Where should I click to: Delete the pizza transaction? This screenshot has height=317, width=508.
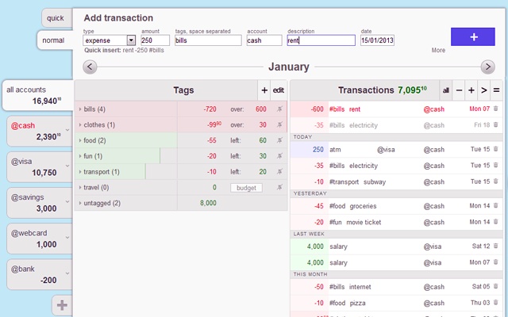coord(495,303)
